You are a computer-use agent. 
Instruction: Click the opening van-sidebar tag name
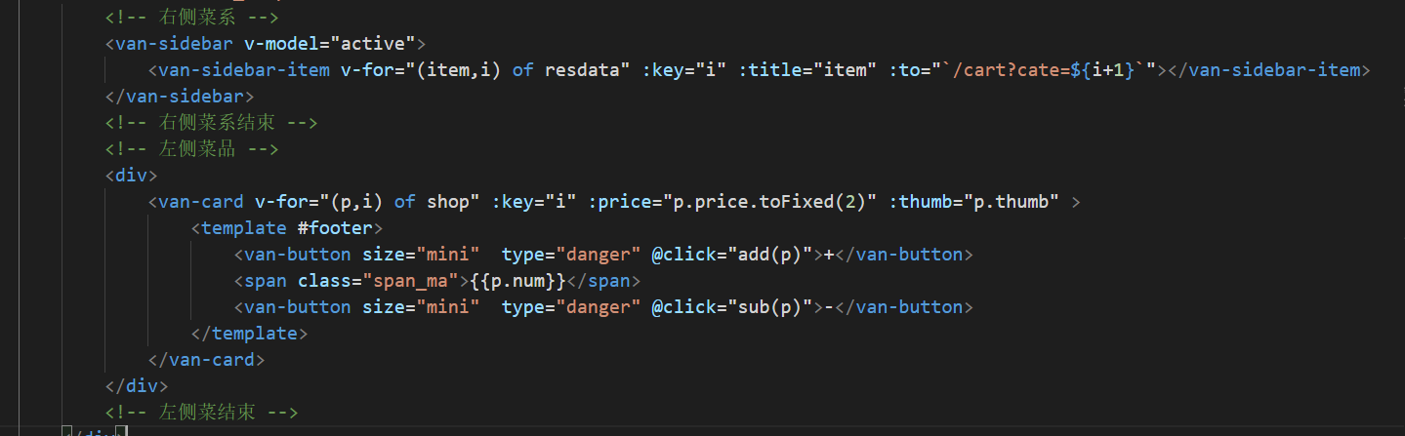click(175, 44)
